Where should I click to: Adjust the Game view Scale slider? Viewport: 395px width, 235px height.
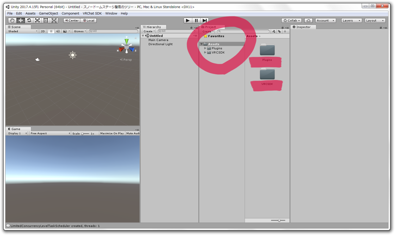pos(85,134)
